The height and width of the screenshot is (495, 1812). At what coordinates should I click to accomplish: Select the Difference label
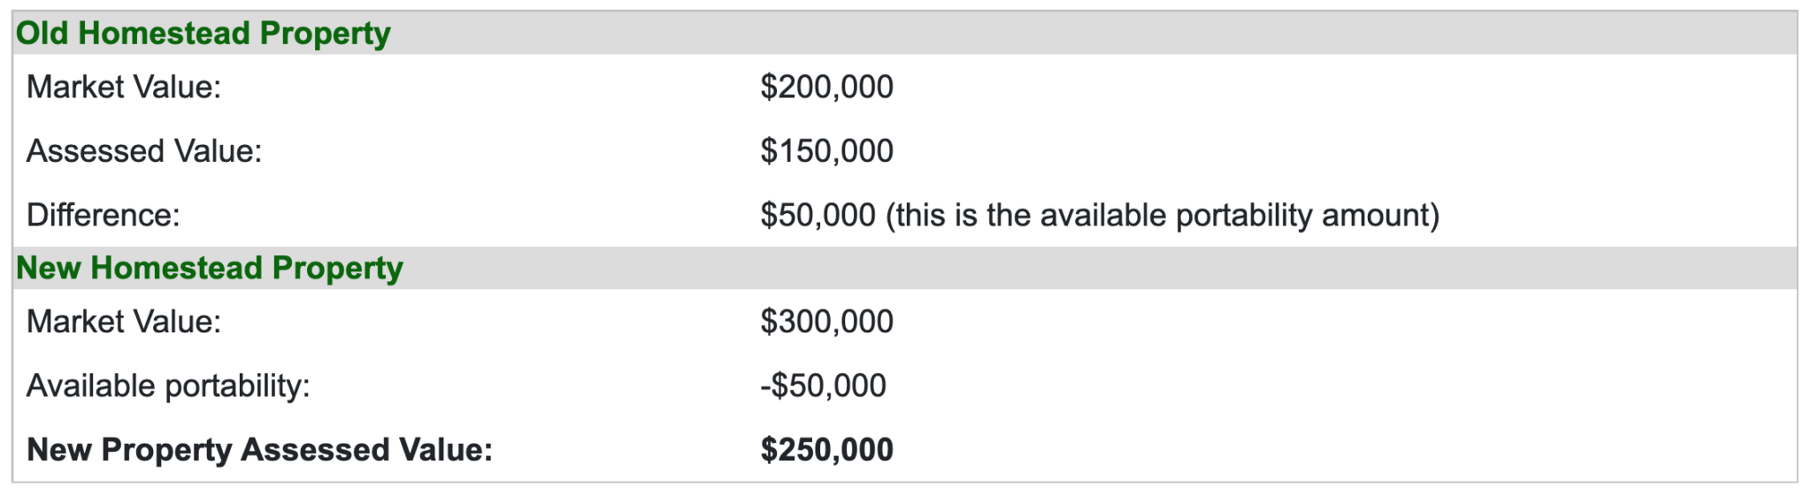(104, 216)
